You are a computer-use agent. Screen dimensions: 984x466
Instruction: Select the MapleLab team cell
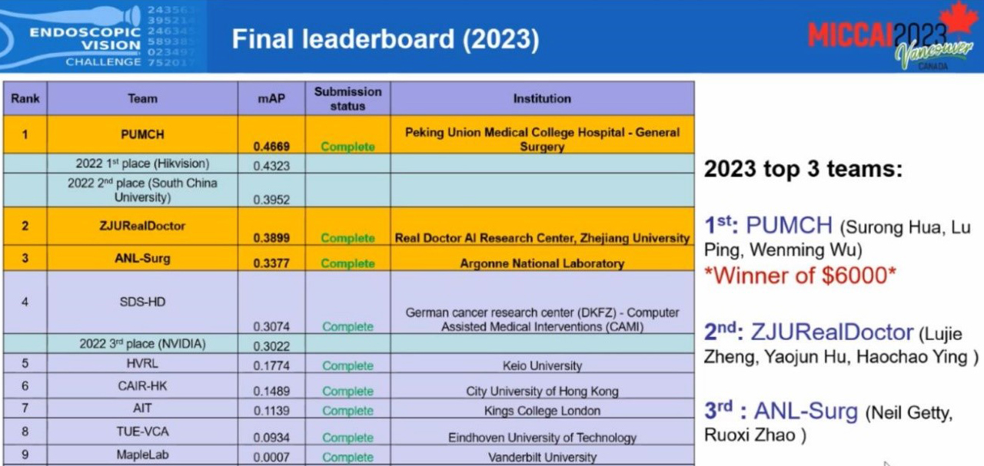pyautogui.click(x=142, y=454)
